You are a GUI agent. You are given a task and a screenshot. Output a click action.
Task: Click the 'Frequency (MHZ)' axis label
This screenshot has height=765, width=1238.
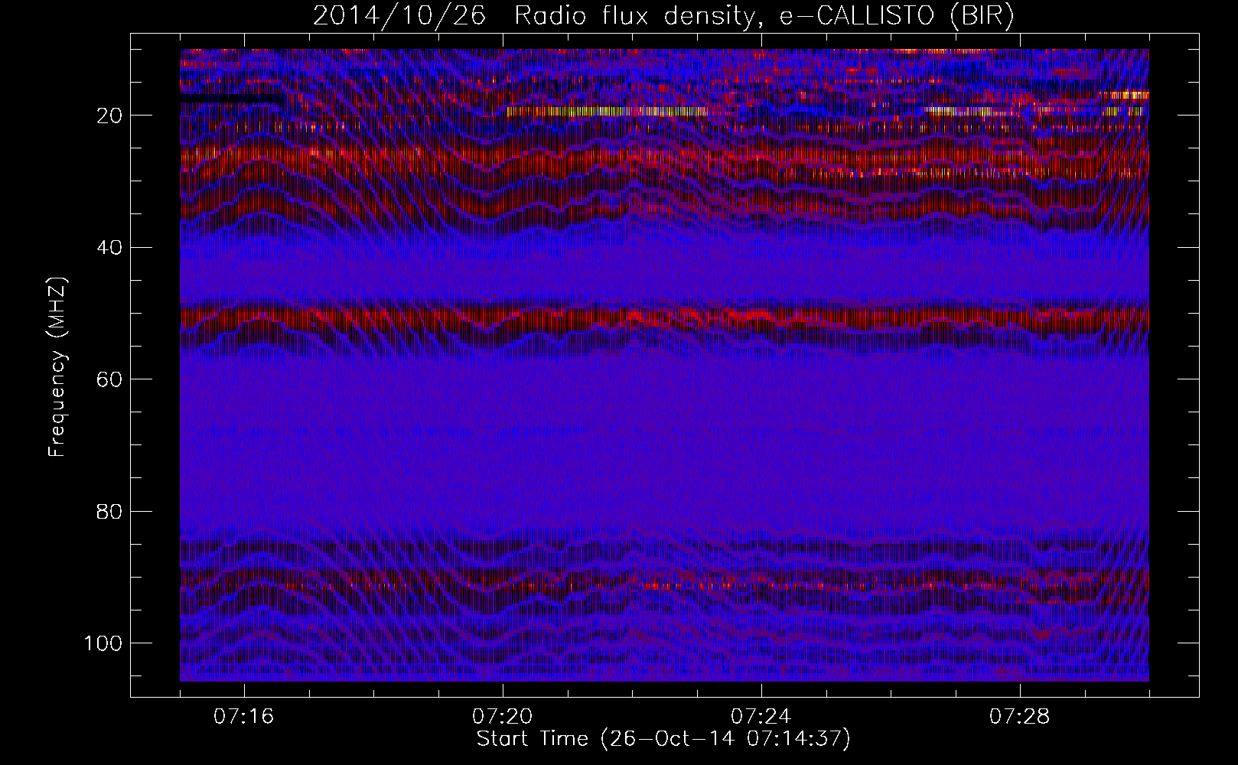coord(57,366)
